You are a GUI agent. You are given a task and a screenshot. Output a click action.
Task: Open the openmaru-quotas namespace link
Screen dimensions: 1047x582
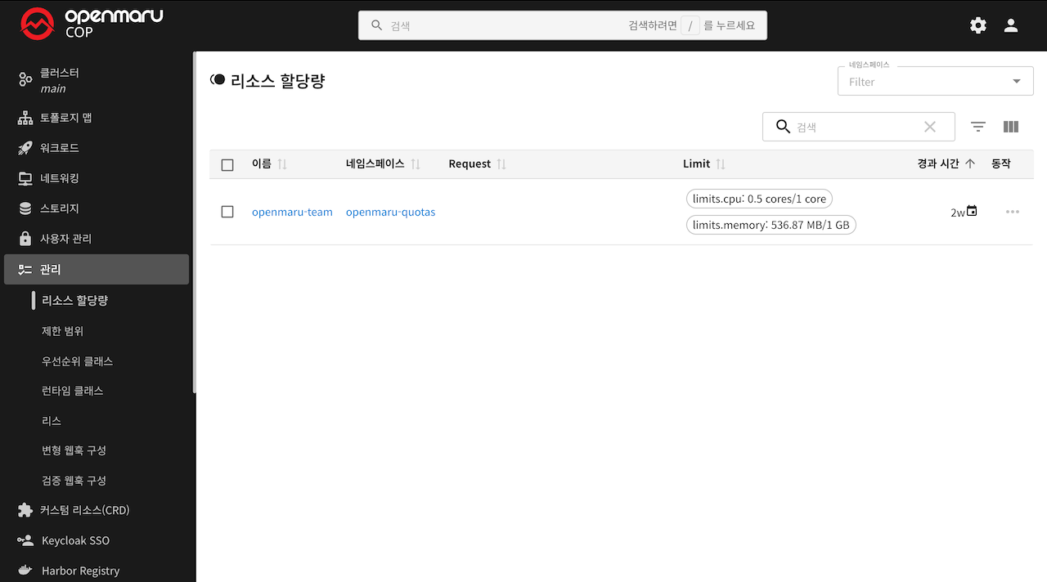(390, 212)
